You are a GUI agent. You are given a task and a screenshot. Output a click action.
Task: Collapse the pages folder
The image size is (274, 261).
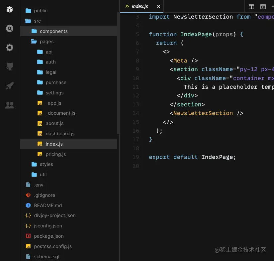68,42
